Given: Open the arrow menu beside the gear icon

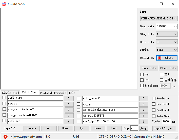Looking at the screenshot, I should [x=11, y=137].
